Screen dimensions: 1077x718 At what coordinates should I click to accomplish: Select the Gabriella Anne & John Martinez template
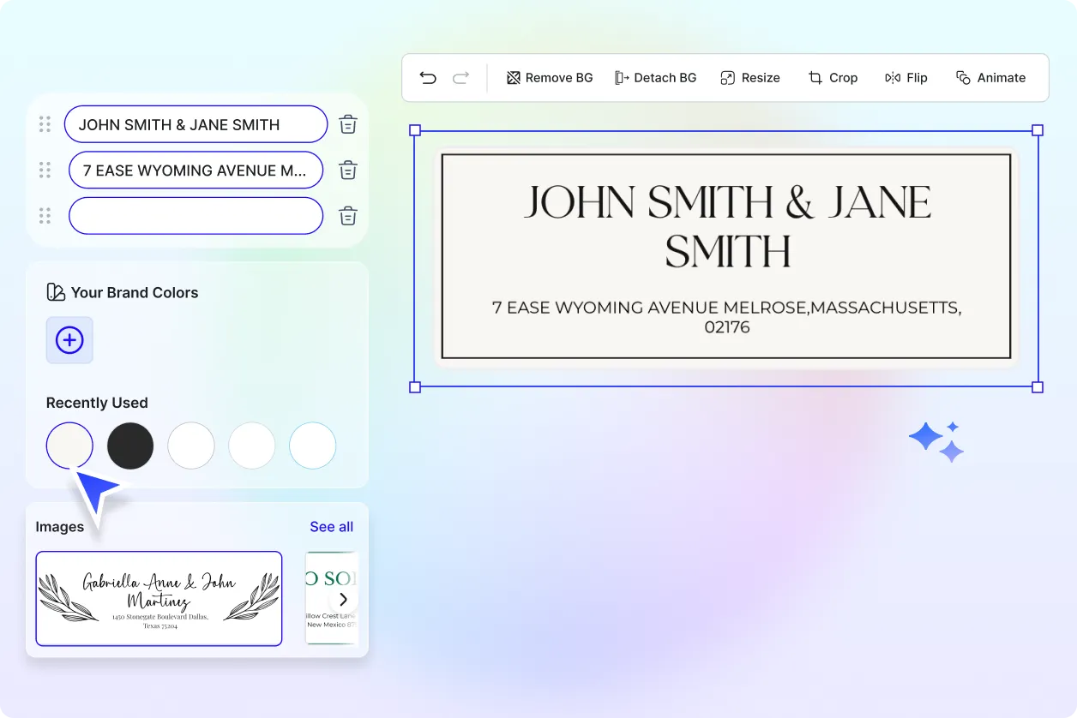tap(158, 599)
